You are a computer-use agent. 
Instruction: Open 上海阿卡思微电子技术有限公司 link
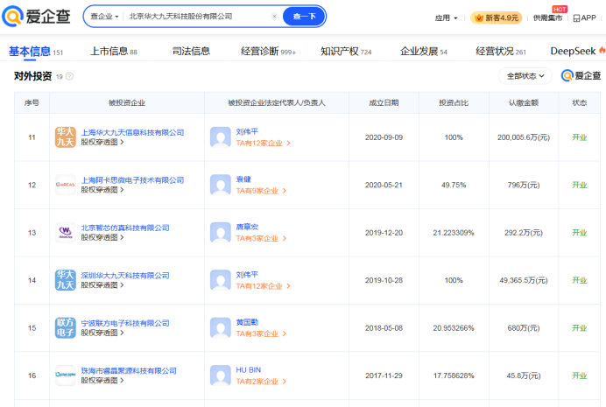tap(132, 180)
